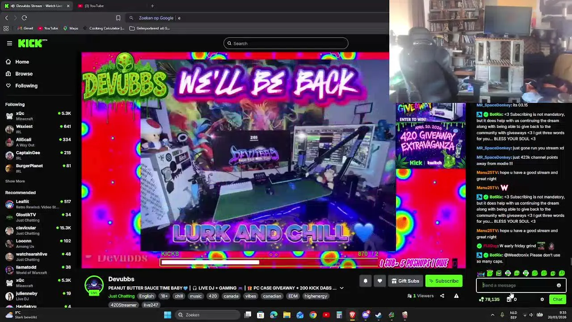Toggle the notification bell for Devubbs
The image size is (572, 322).
pyautogui.click(x=365, y=281)
